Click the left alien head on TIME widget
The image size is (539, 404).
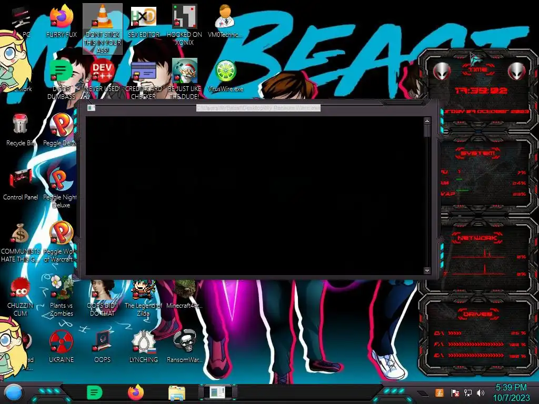click(442, 72)
